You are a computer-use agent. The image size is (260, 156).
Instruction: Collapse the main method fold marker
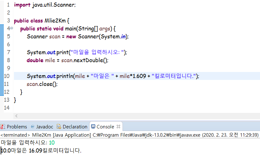(12, 28)
